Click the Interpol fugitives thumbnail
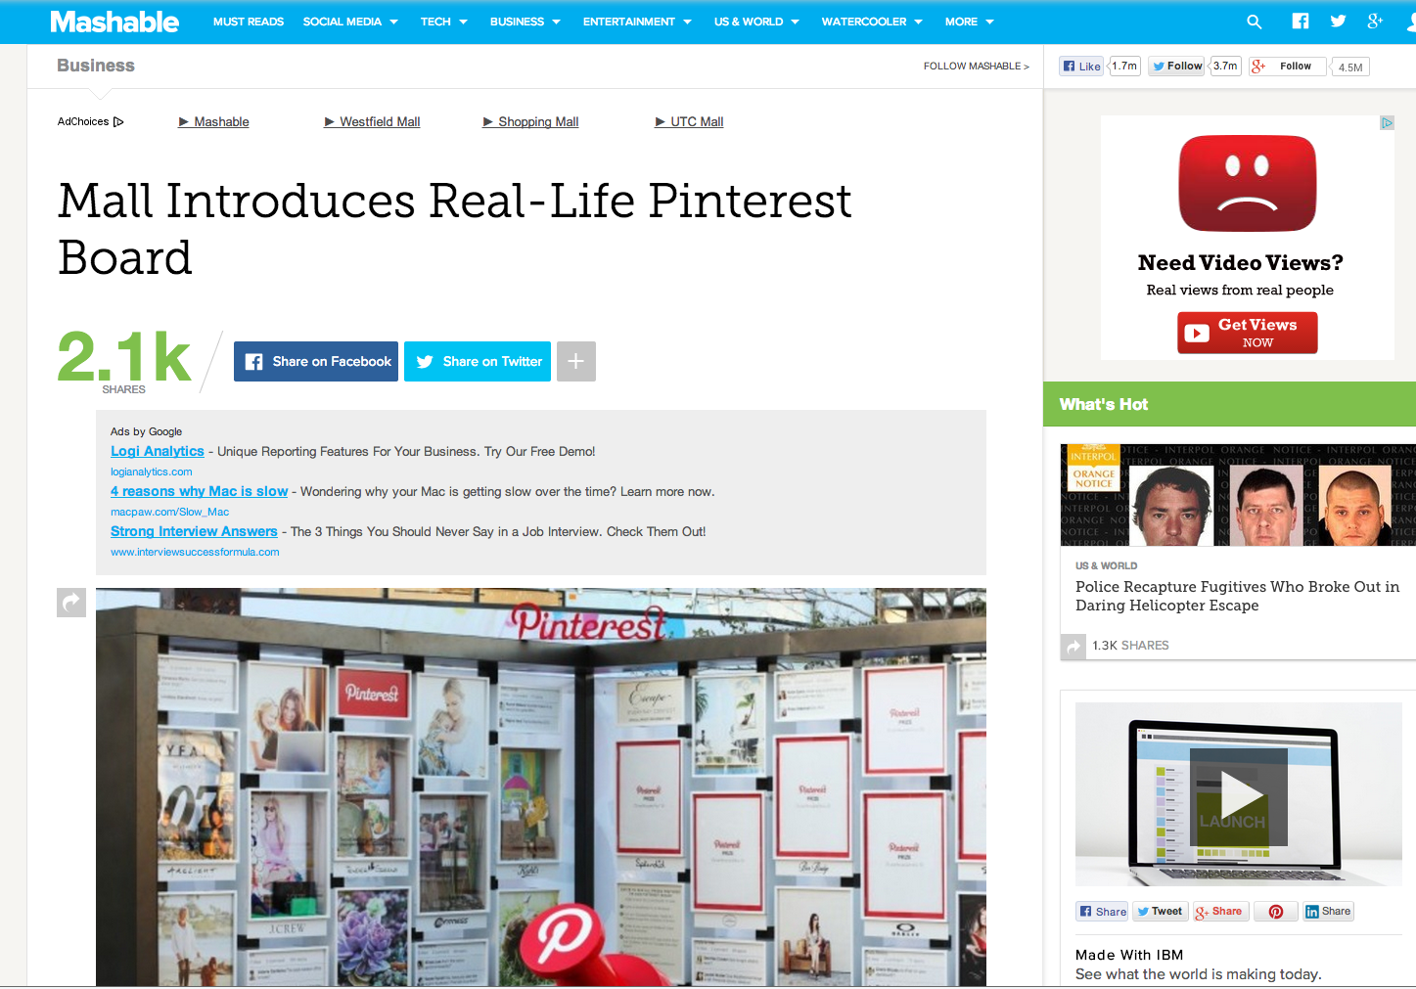 point(1238,496)
